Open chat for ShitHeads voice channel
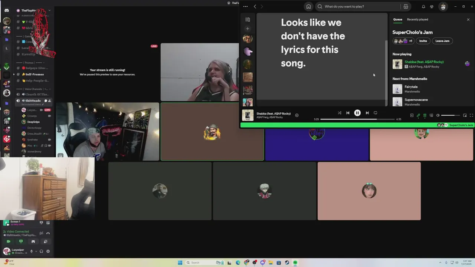This screenshot has width=475, height=267. pyautogui.click(x=46, y=101)
